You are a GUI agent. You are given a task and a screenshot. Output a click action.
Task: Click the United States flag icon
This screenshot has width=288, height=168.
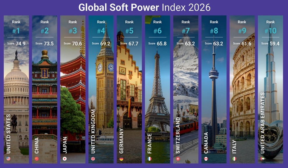8,159
